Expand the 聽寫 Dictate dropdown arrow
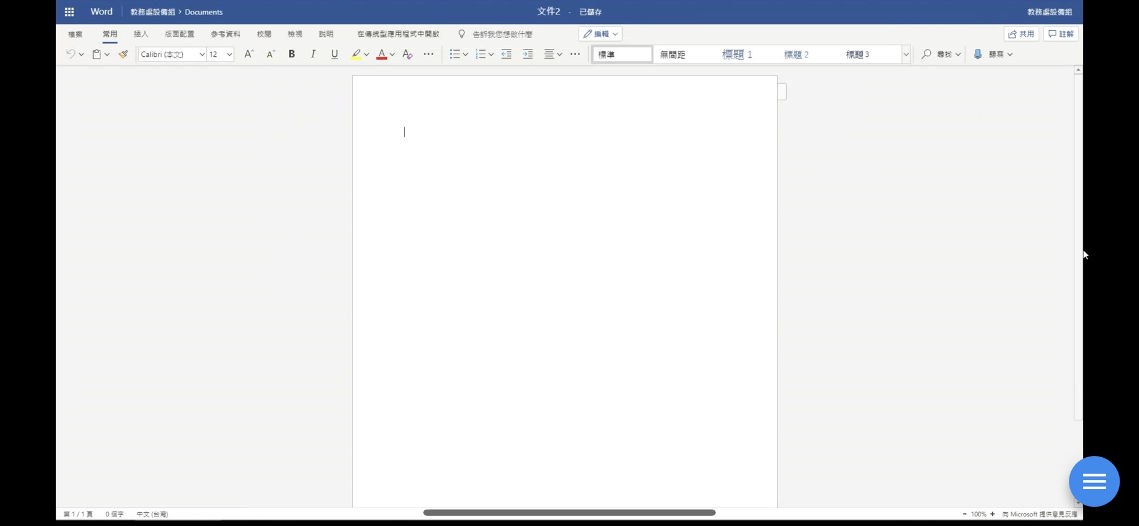The height and width of the screenshot is (526, 1139). [x=1010, y=54]
